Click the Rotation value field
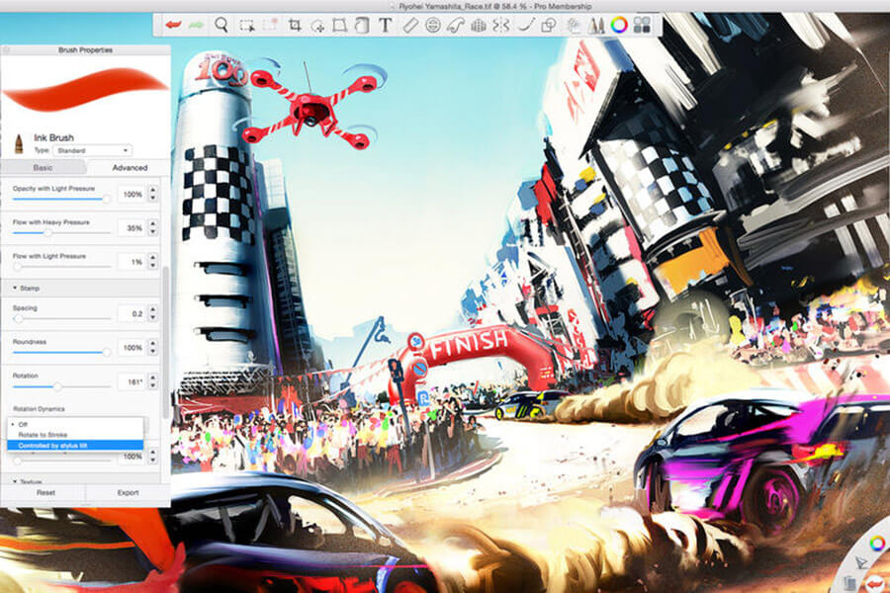Image resolution: width=890 pixels, height=593 pixels. tap(132, 381)
